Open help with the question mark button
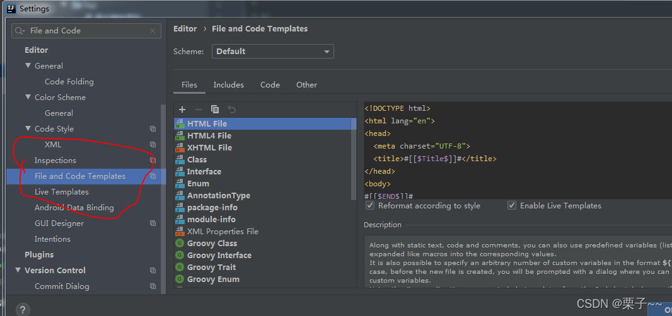The image size is (672, 316). [x=23, y=310]
